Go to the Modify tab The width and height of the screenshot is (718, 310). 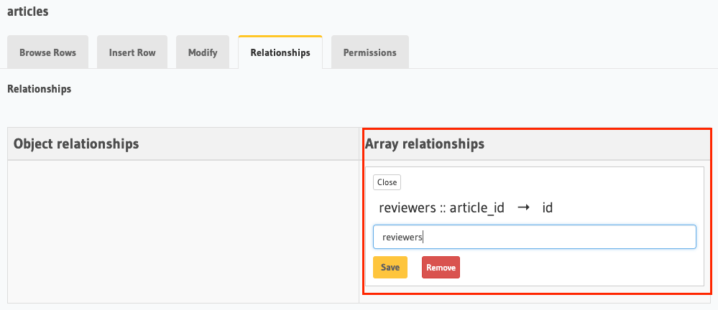203,52
